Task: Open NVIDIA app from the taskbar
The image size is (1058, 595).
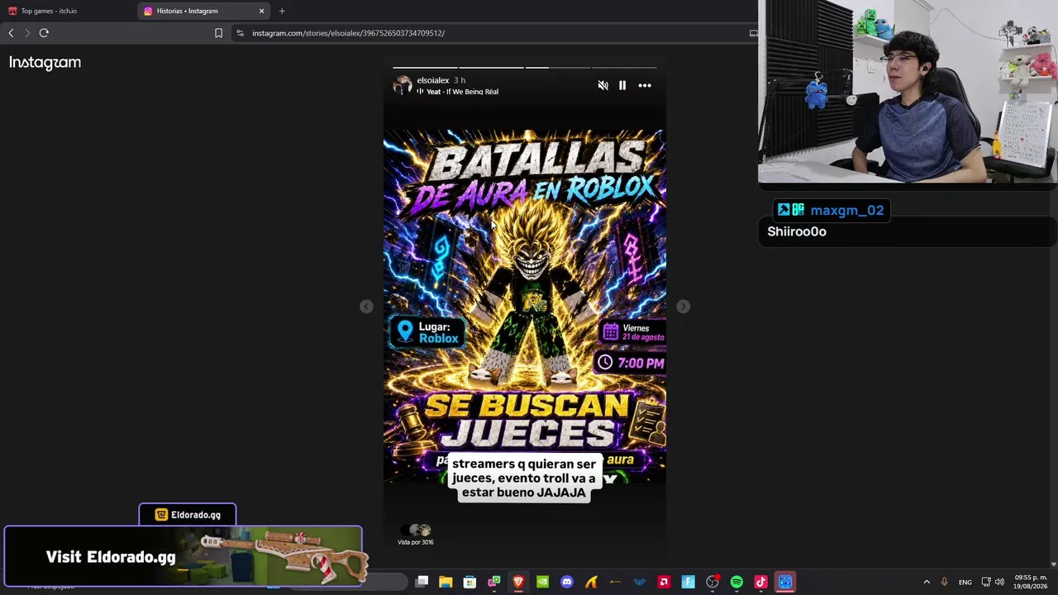Action: 542,582
